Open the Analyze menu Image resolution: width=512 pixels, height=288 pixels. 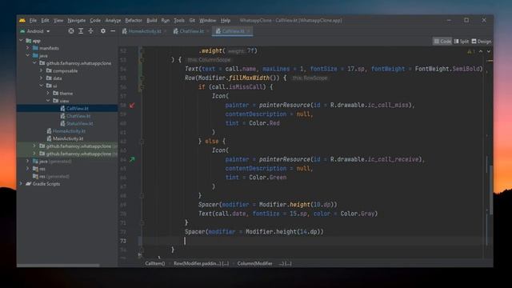tap(113, 20)
